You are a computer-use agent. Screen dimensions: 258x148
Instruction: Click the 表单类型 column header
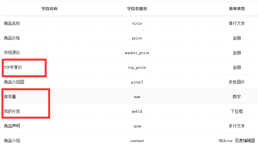(237, 9)
